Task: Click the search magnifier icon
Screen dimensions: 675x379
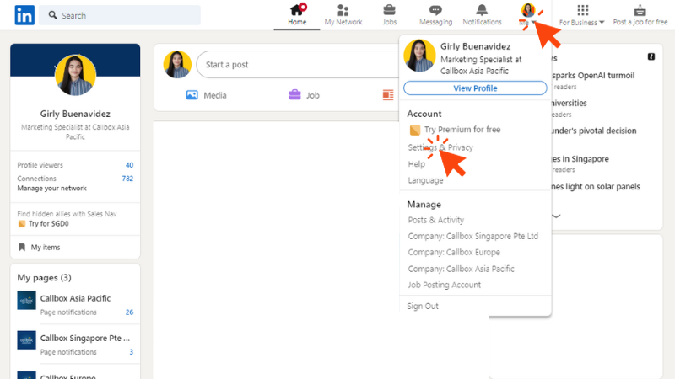Action: coord(52,15)
